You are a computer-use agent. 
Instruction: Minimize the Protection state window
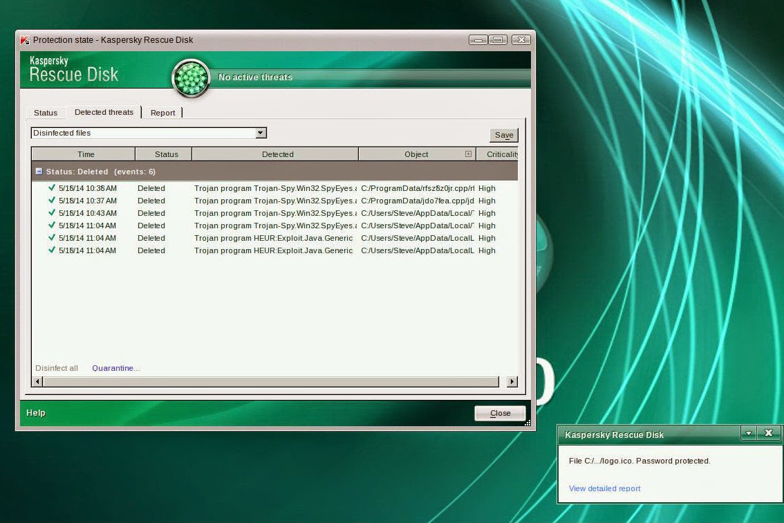[478, 39]
